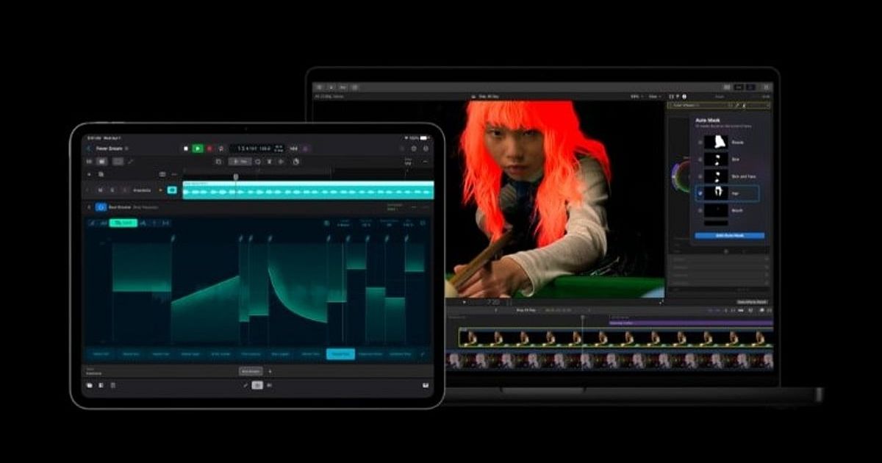Click the red Record button in Logic Pro

tap(209, 148)
